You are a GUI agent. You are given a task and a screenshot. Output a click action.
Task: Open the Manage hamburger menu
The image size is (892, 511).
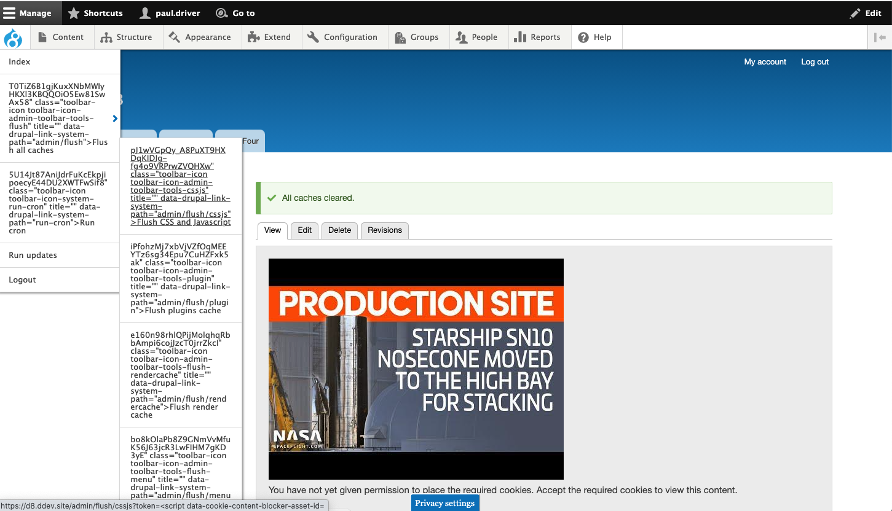tap(31, 13)
